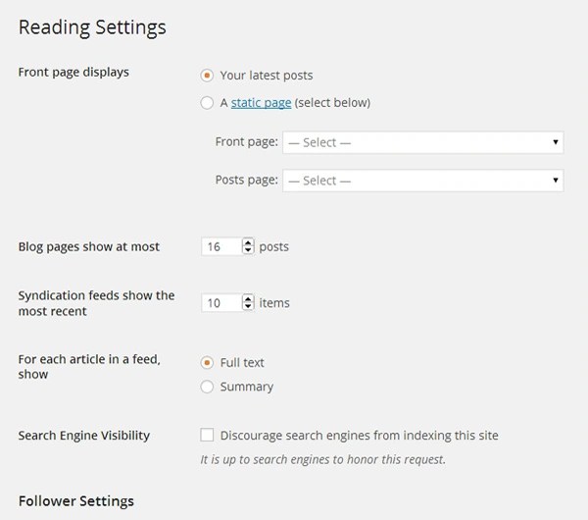Select the Summary feed option

point(207,387)
